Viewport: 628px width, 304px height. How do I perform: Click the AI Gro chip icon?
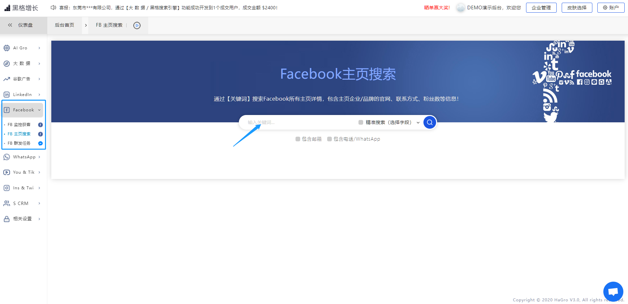(7, 48)
